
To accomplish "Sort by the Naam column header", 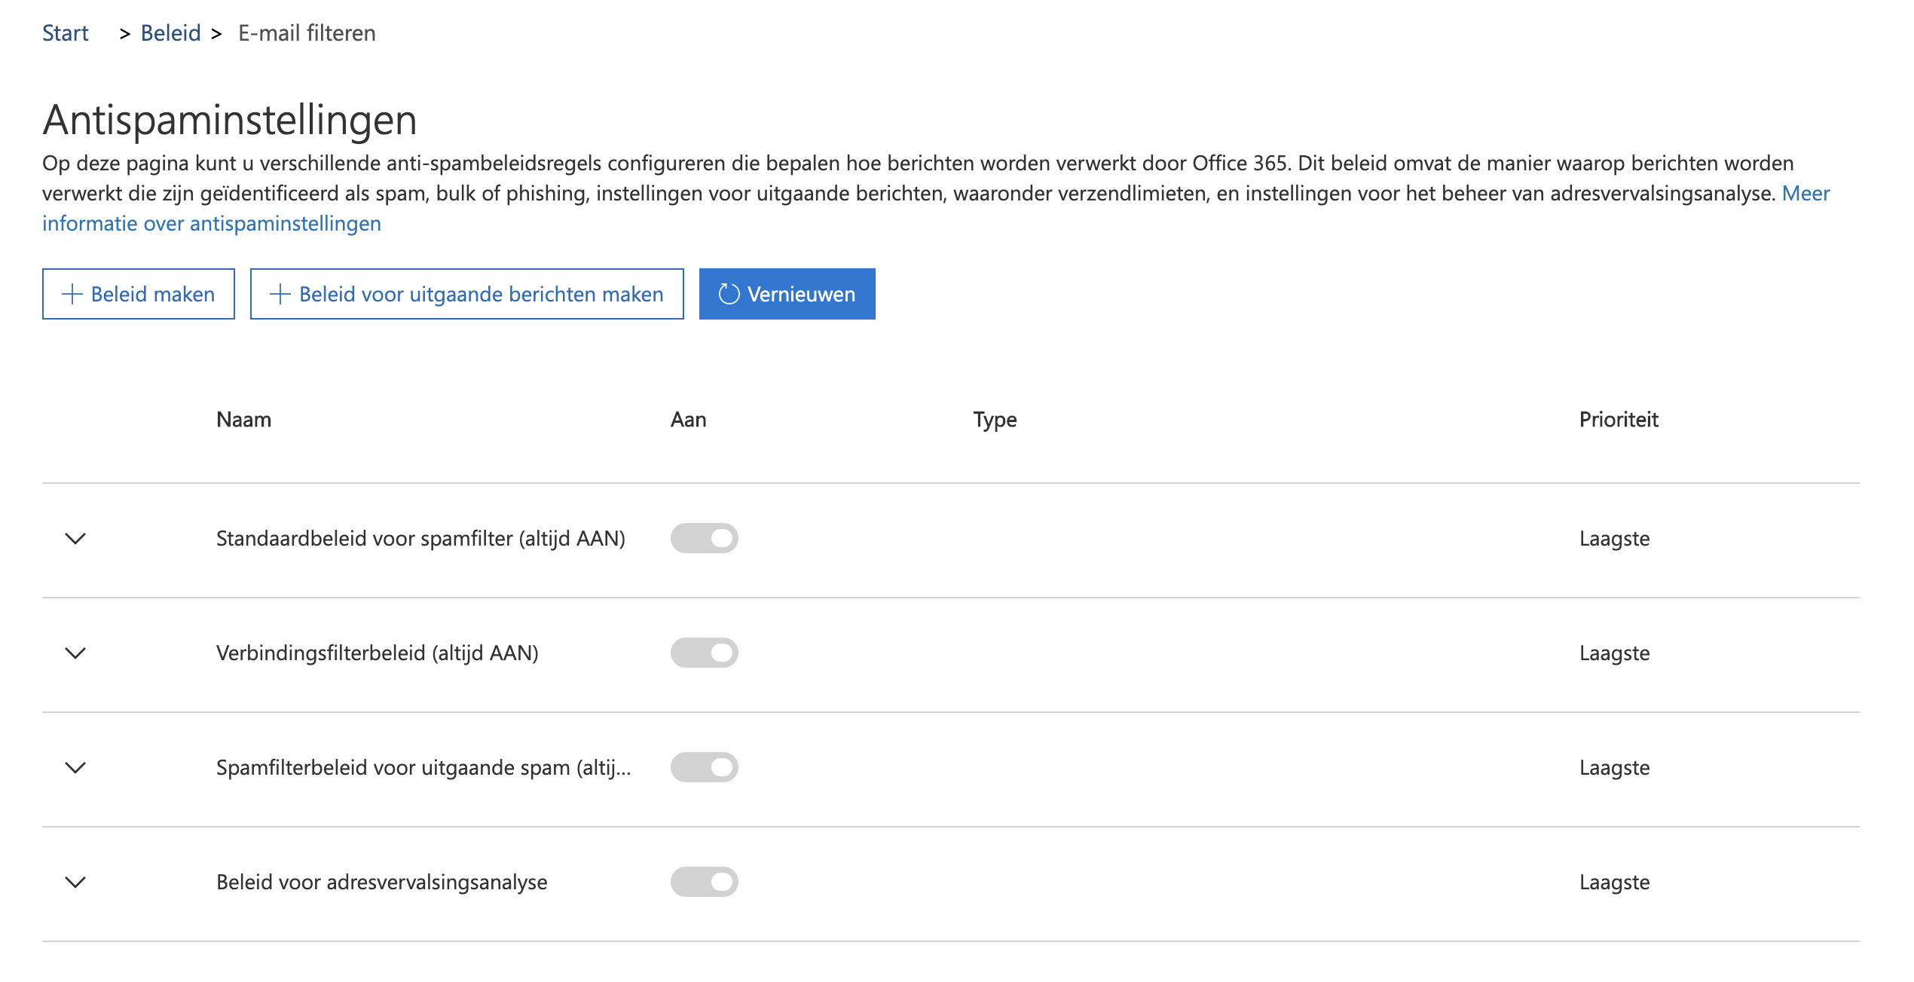I will point(243,420).
